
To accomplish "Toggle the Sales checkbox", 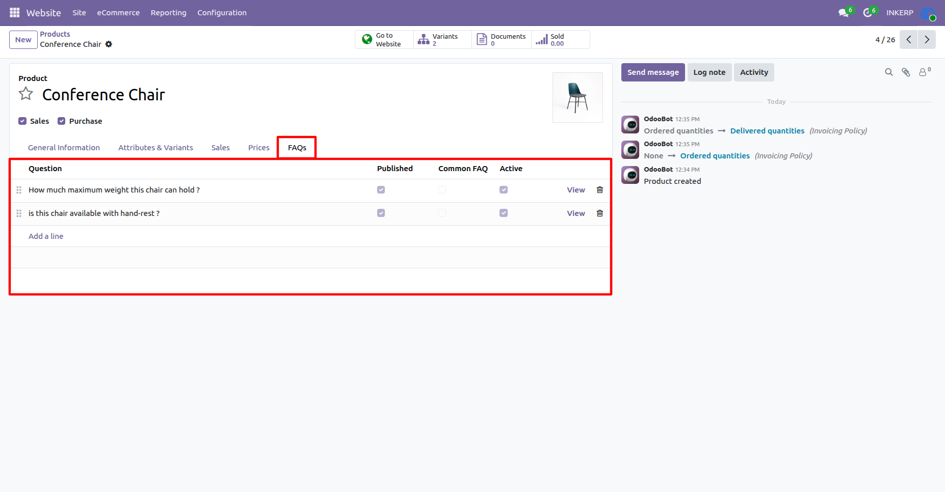I will click(x=22, y=121).
